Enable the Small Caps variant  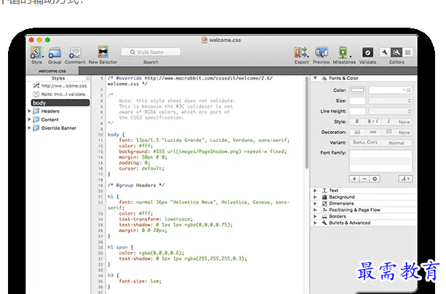tap(365, 143)
